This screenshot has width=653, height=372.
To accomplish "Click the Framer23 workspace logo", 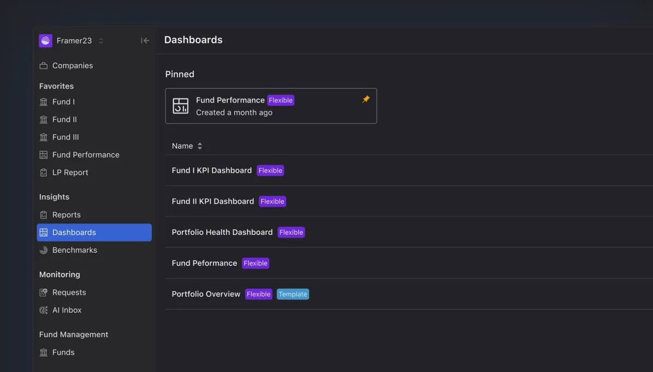I will point(45,40).
